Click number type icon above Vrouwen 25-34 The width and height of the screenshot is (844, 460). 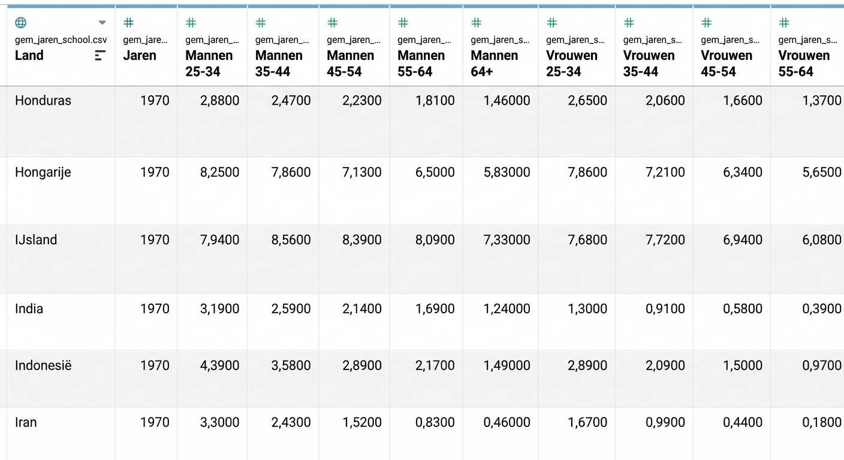click(x=552, y=23)
